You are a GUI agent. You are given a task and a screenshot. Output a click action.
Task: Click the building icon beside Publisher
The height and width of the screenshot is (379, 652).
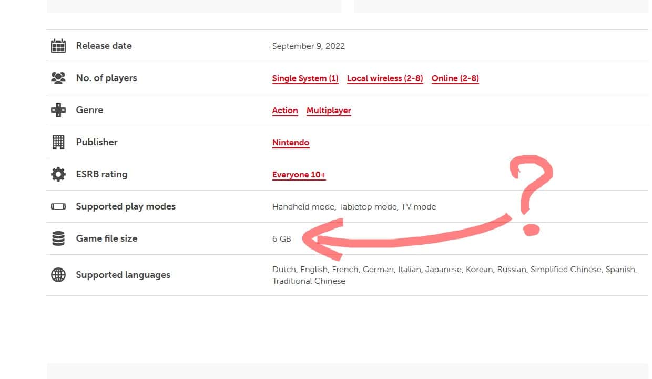(58, 142)
